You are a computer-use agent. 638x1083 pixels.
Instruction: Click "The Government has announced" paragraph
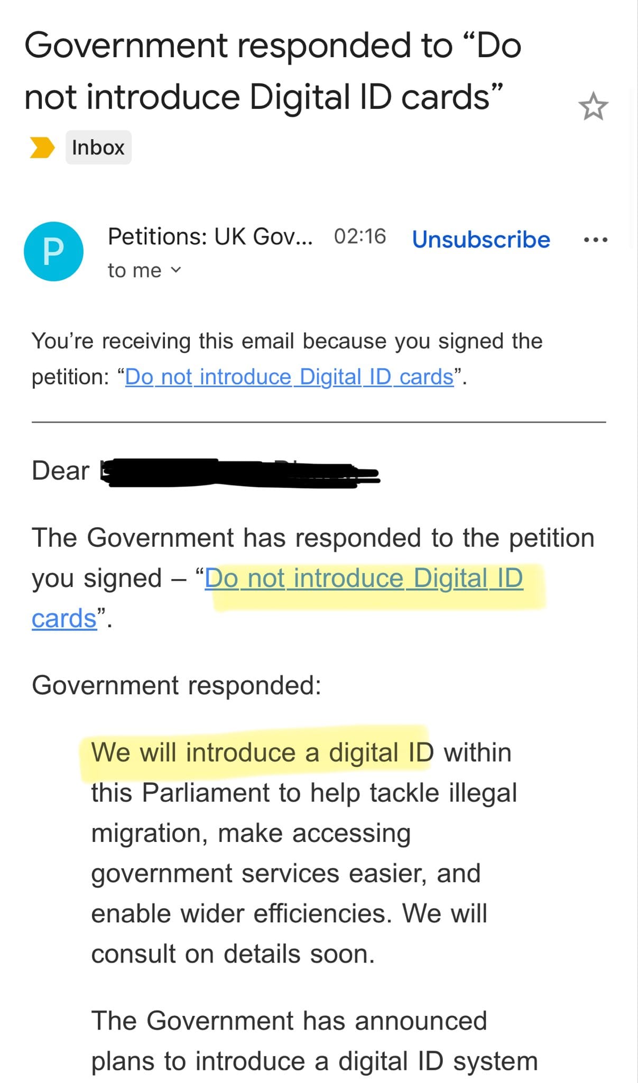tap(289, 1021)
